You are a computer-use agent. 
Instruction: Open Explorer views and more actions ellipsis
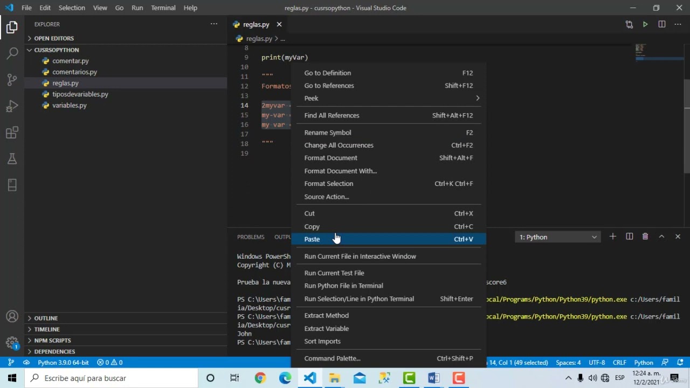pyautogui.click(x=214, y=24)
